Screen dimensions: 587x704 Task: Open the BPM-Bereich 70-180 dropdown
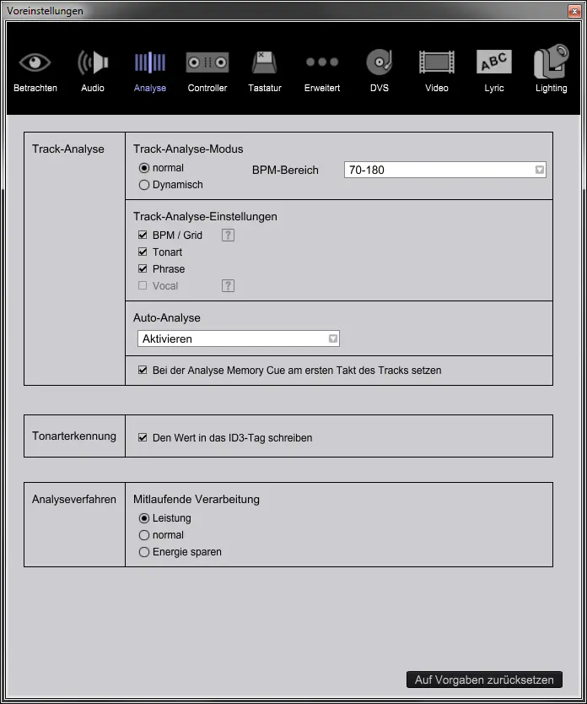444,171
